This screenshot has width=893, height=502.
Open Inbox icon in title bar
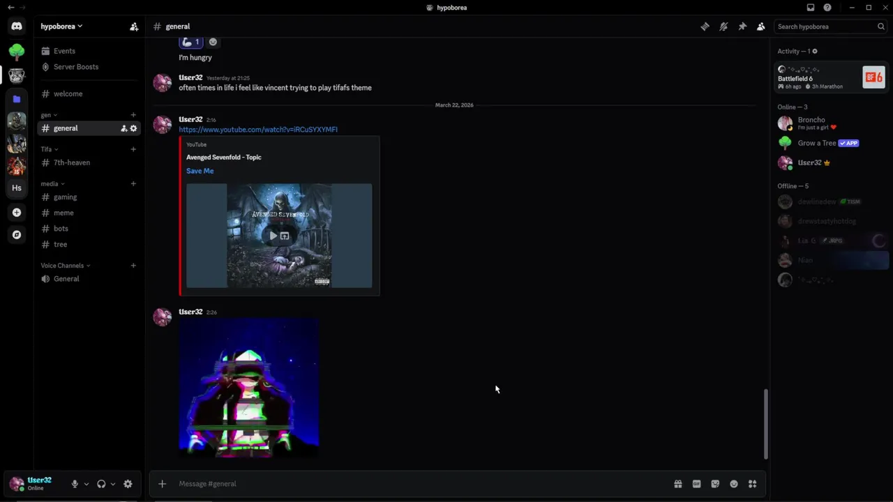[x=811, y=8]
